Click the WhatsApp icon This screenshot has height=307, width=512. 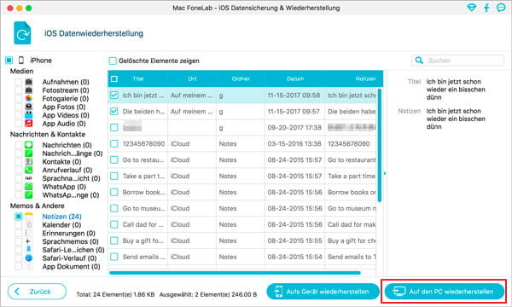point(29,187)
